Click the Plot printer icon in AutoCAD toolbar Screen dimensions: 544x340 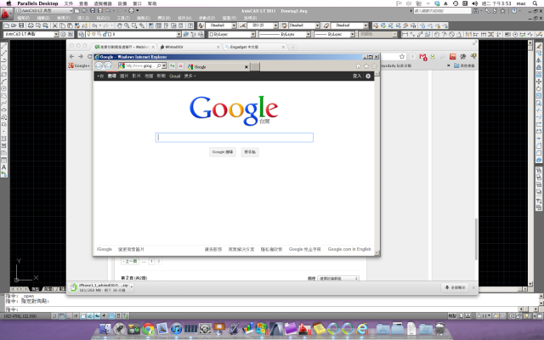click(x=31, y=25)
